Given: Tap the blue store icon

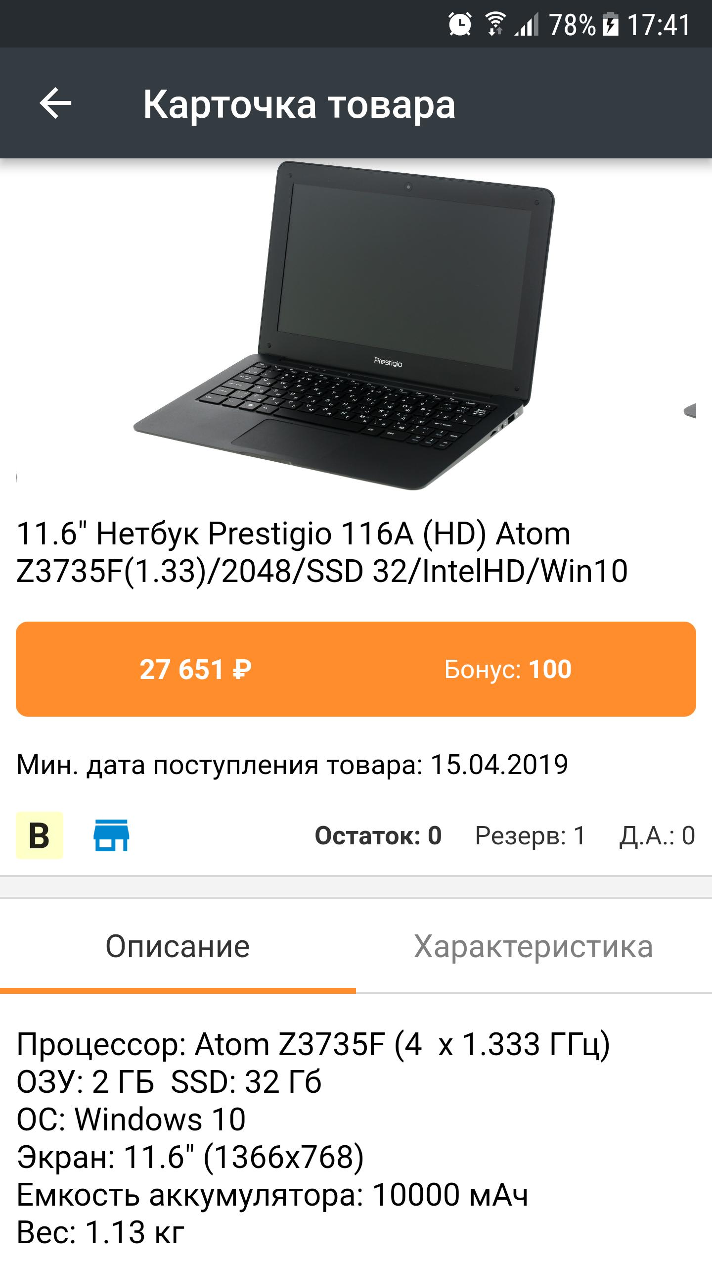Looking at the screenshot, I should click(112, 835).
